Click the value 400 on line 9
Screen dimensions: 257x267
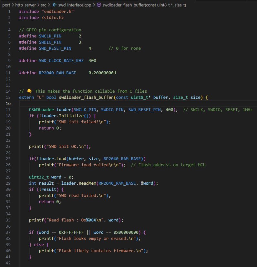tap(92, 61)
